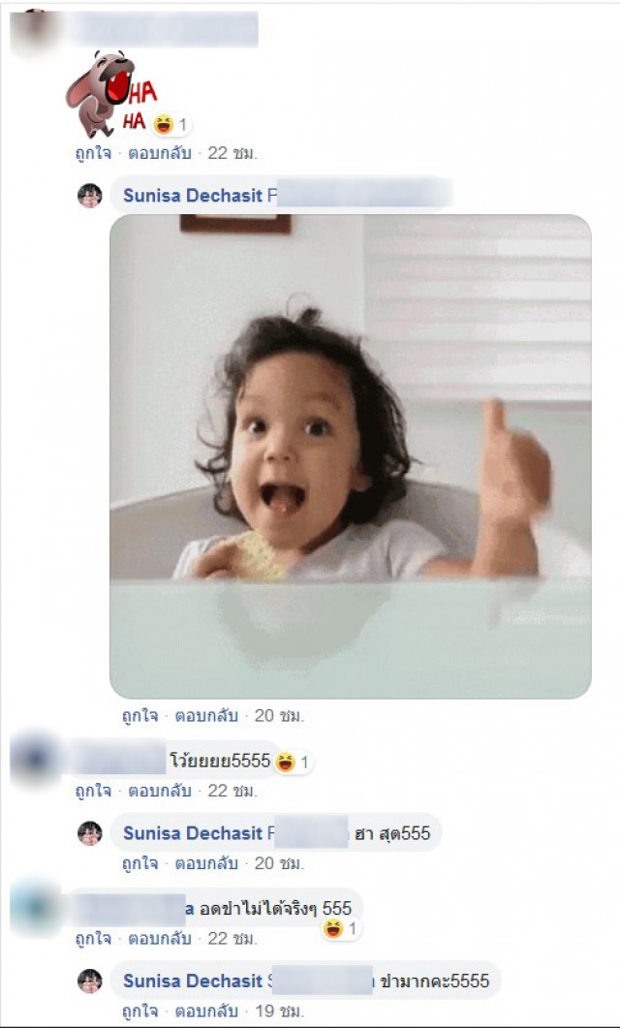Viewport: 620px width, 1028px height.
Task: Click Sunisa Dechasit avatar beside ฮา สุด555 reply
Action: pos(90,833)
